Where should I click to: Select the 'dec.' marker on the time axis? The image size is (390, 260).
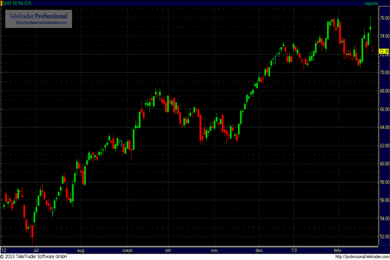point(259,250)
